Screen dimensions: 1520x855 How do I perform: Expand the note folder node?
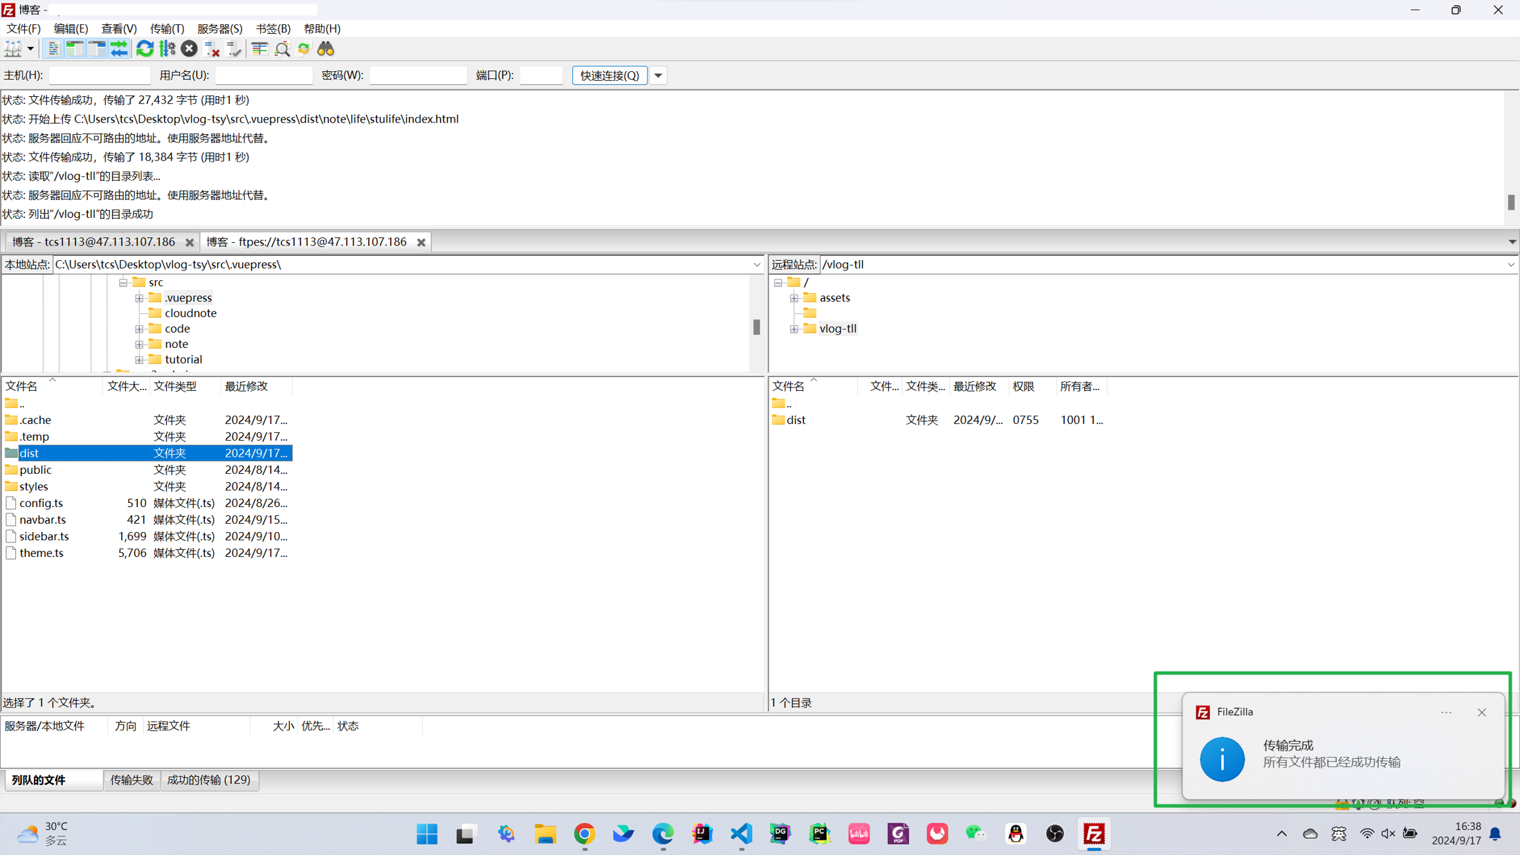(139, 344)
